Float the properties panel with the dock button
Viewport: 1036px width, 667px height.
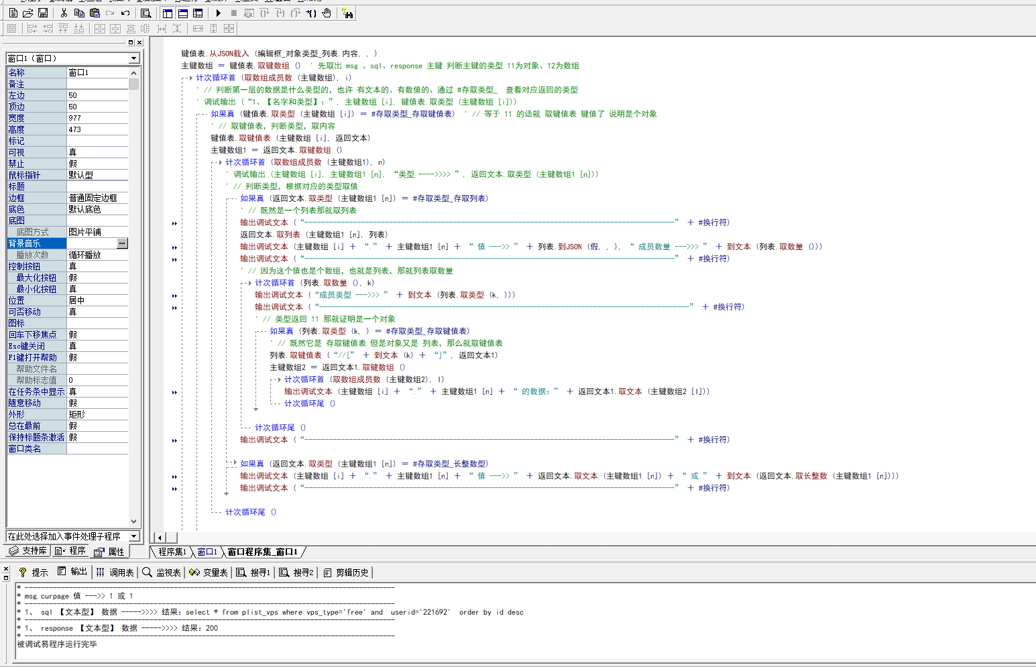(x=131, y=42)
